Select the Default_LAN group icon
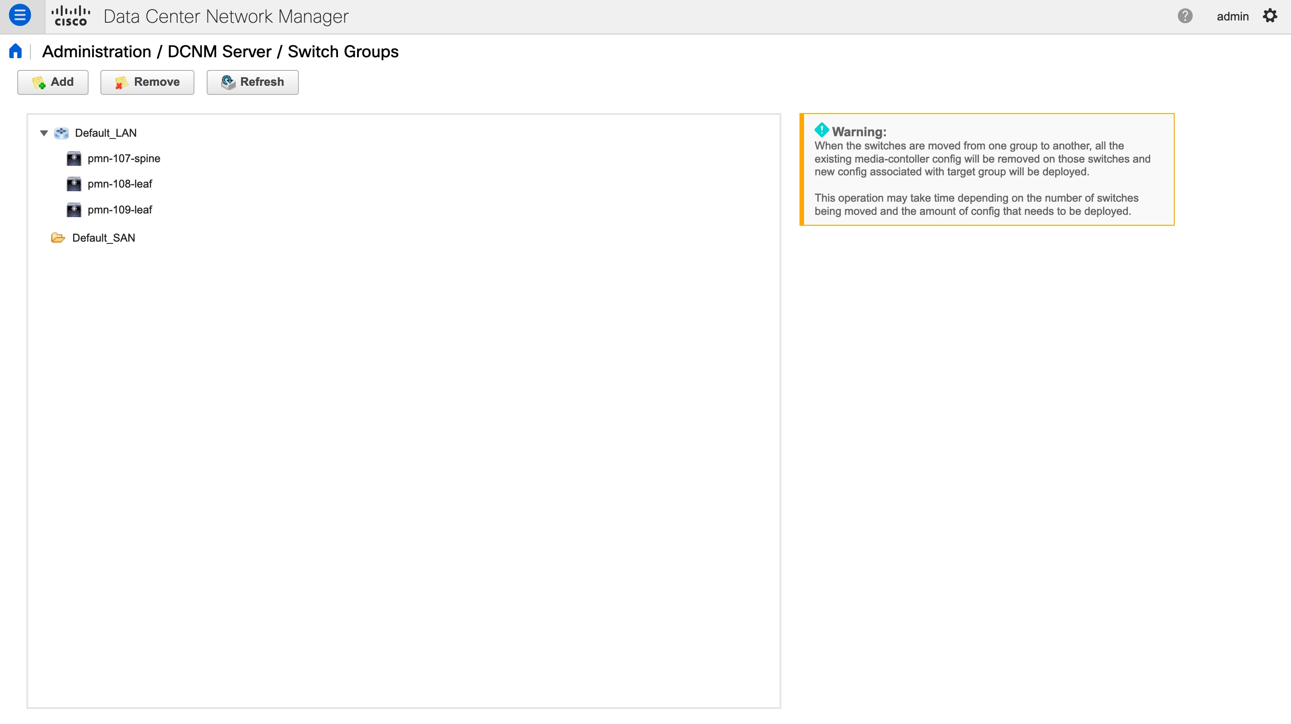 tap(61, 133)
